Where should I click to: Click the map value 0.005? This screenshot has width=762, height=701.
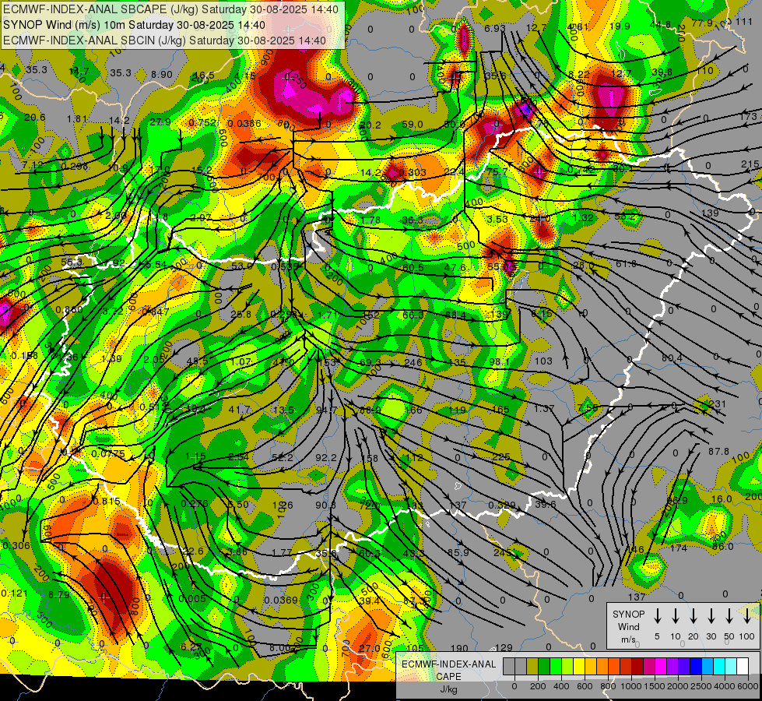point(192,598)
